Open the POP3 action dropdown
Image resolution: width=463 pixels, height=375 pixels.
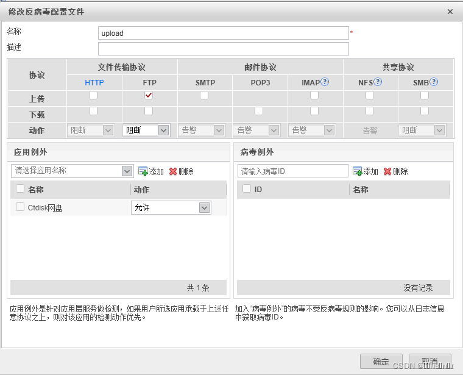pos(256,130)
